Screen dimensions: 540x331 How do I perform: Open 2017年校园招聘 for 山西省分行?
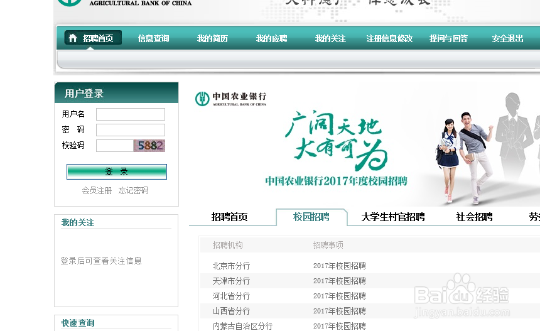pos(340,312)
